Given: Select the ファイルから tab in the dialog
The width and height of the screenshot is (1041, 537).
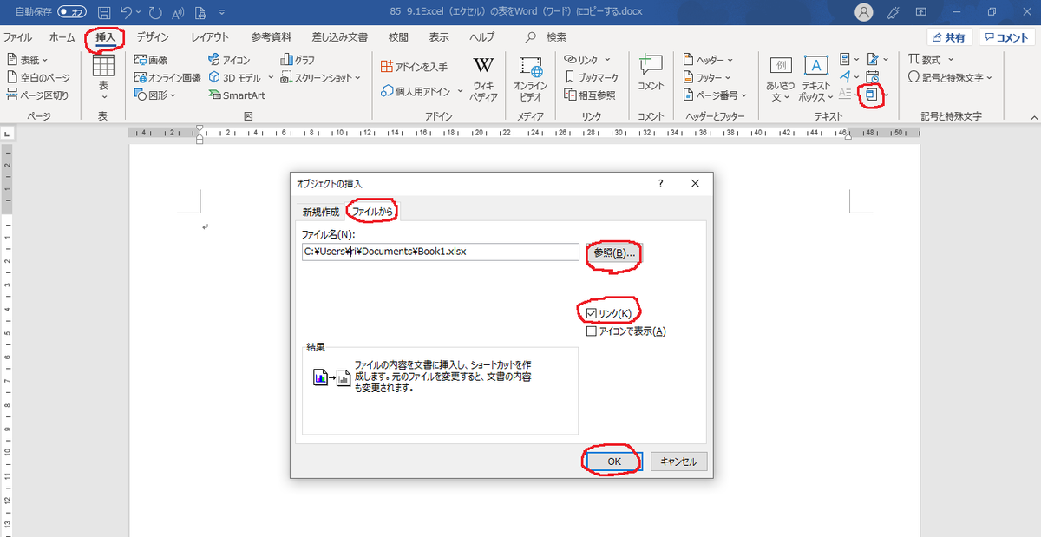Looking at the screenshot, I should pos(374,212).
